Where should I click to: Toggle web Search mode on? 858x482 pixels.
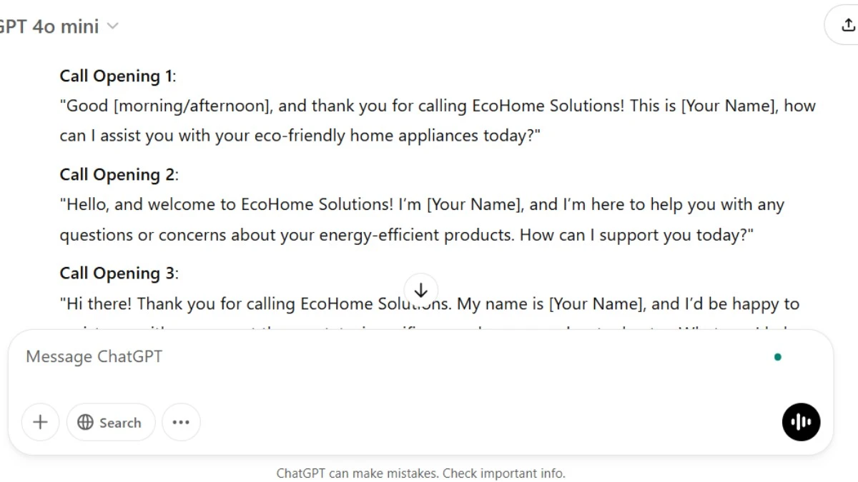(110, 422)
